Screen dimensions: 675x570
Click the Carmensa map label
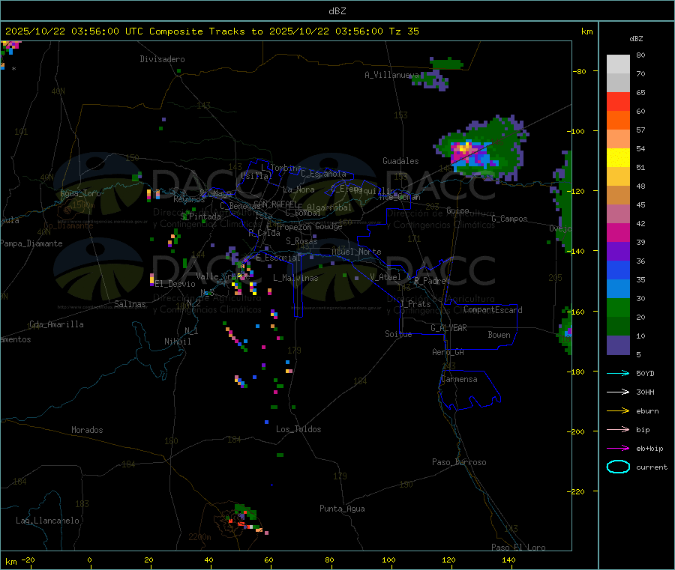(459, 379)
